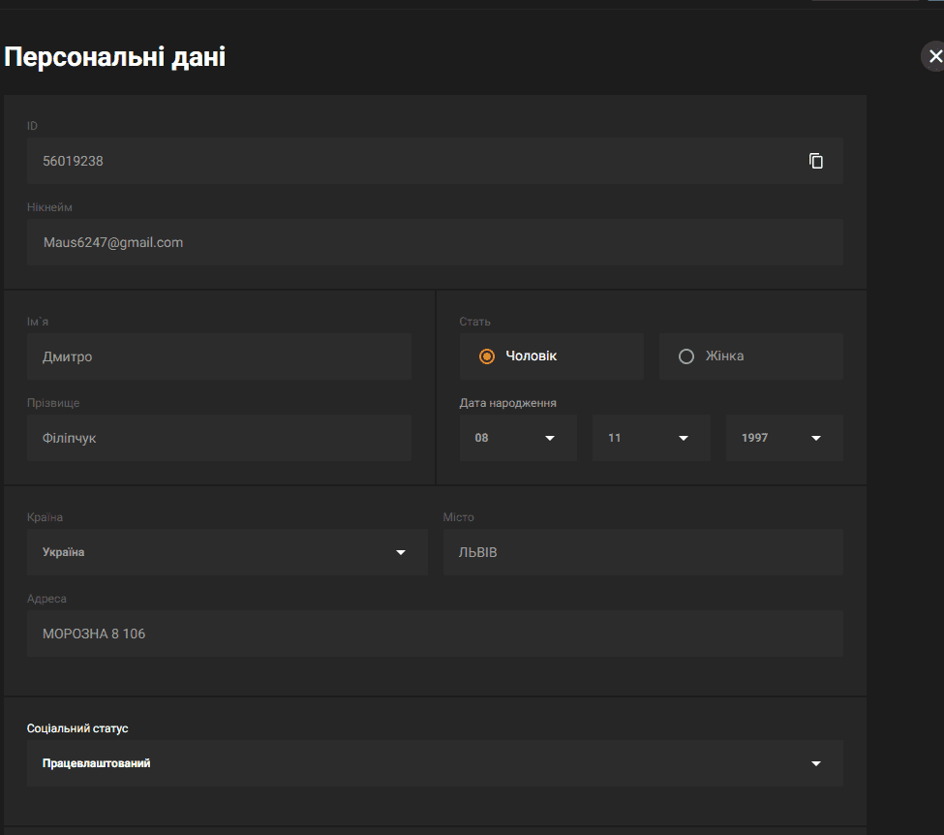Select the Чоловік gender radio button
944x835 pixels.
(x=486, y=356)
